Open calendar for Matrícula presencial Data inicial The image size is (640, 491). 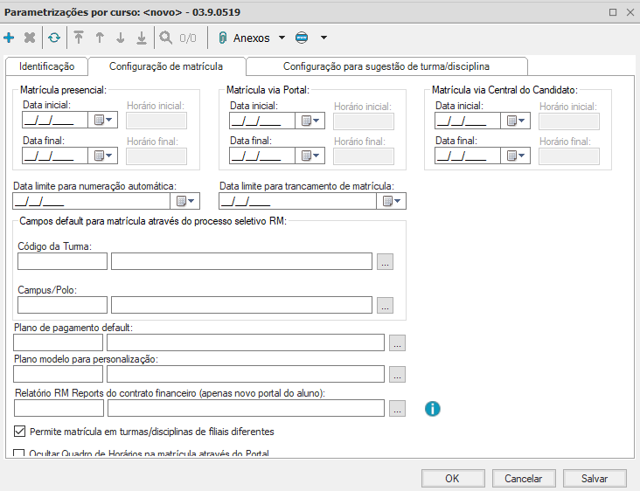(x=103, y=121)
